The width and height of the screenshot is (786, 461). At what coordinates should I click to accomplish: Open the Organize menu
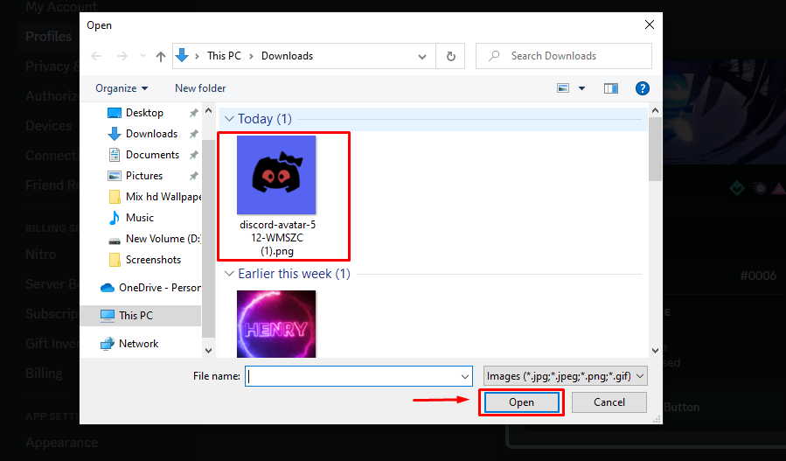click(122, 88)
